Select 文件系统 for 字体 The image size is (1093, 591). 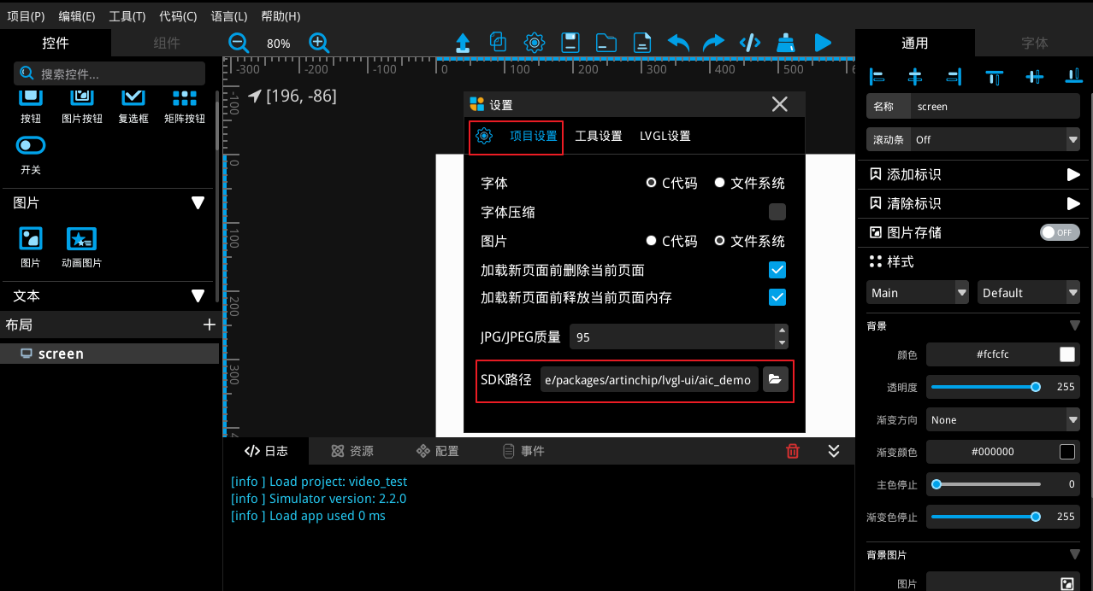[x=749, y=183]
